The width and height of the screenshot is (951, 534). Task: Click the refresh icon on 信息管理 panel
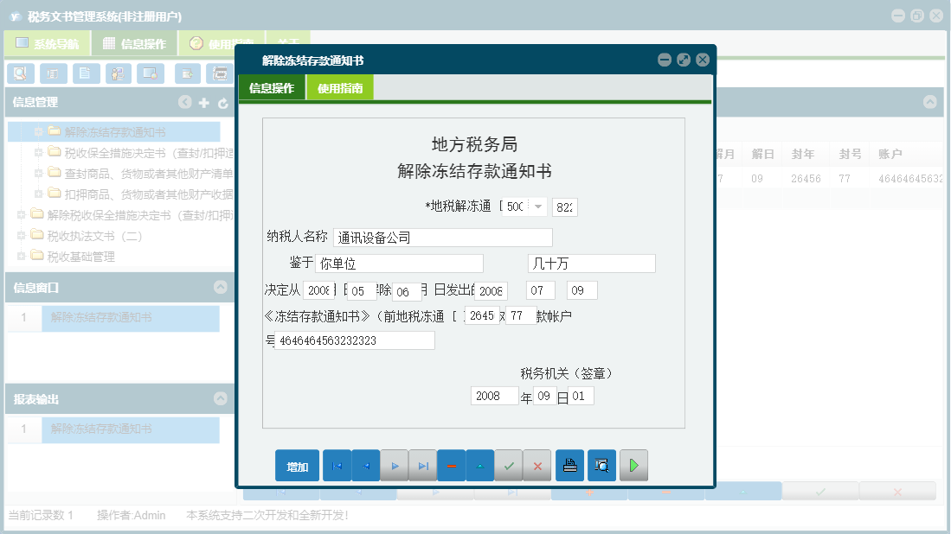(x=222, y=102)
